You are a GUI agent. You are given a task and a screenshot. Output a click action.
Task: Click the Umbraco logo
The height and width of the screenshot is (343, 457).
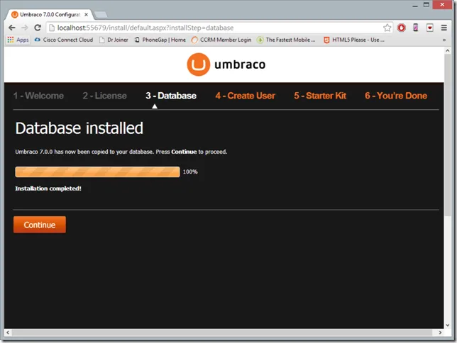pos(226,64)
